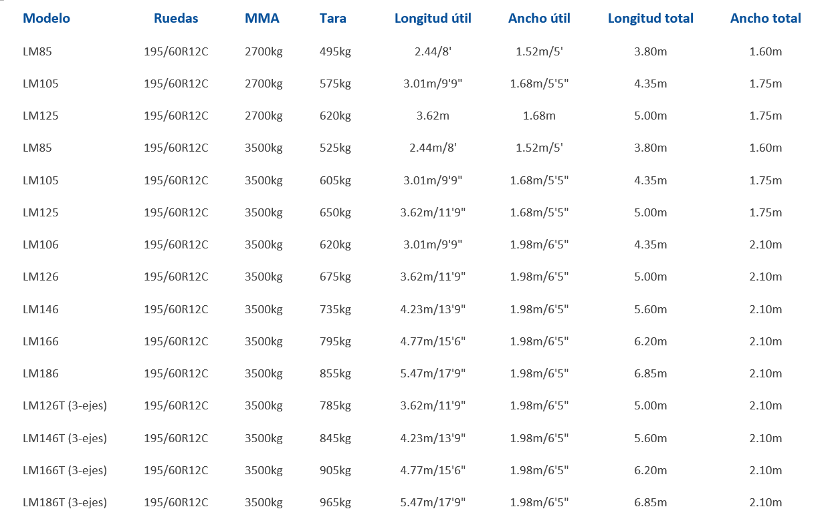This screenshot has width=840, height=531.
Task: Click the 735kg tara cell
Action: click(335, 310)
